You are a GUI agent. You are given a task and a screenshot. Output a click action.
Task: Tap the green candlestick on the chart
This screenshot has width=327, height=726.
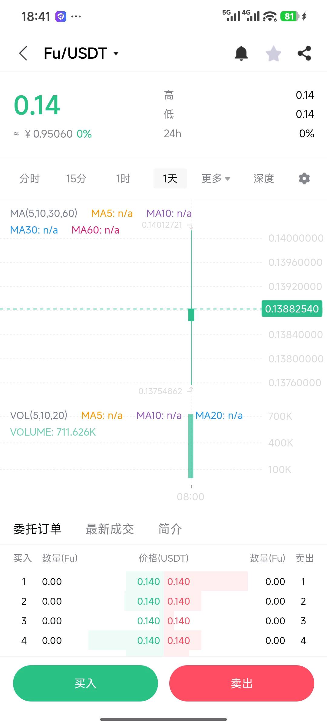(191, 315)
